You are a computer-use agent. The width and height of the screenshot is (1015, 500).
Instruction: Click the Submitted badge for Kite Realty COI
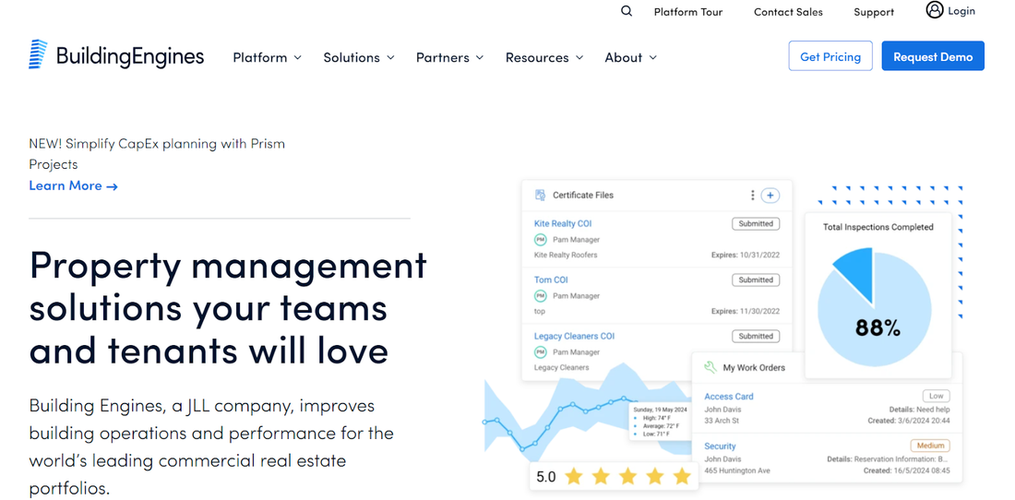(756, 224)
